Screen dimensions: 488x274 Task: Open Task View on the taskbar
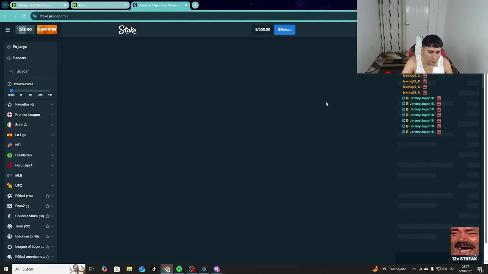(x=91, y=269)
